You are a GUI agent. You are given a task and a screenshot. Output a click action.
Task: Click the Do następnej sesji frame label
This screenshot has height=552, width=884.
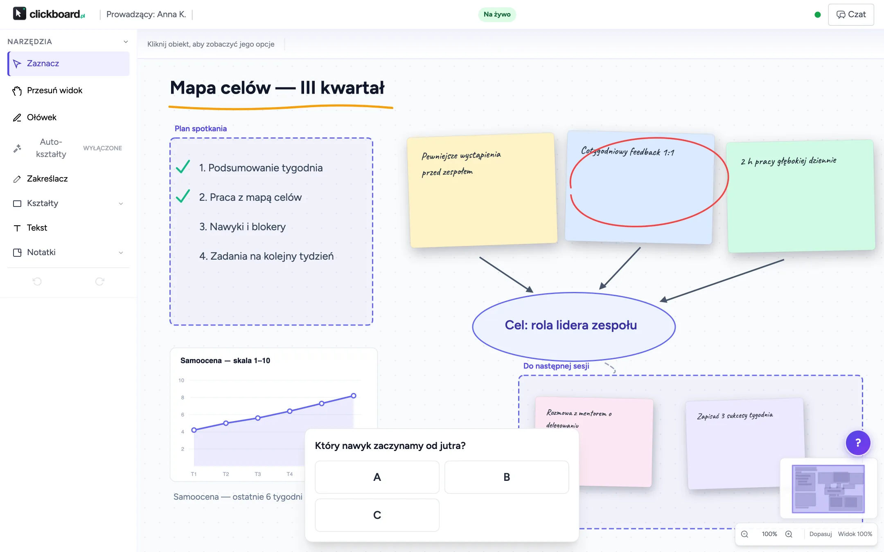pyautogui.click(x=556, y=366)
